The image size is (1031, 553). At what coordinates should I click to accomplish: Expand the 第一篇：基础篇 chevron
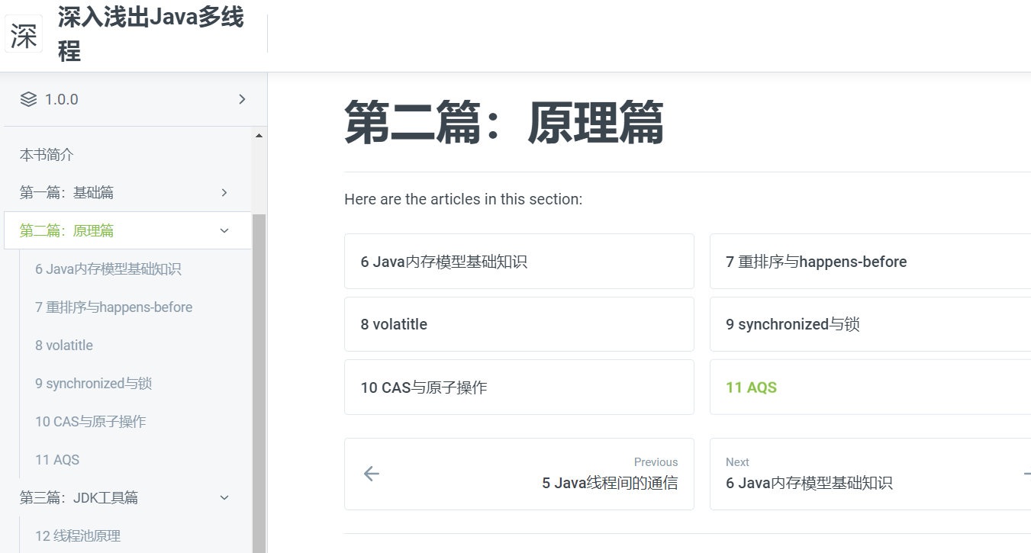(x=224, y=192)
